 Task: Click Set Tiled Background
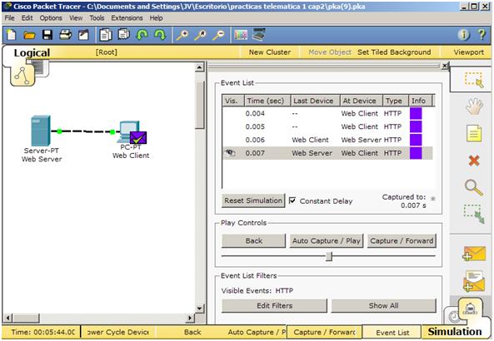394,52
